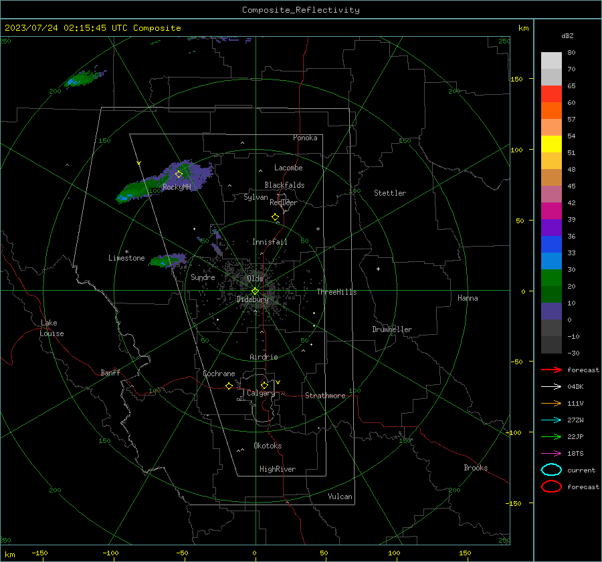Click the Okotoks town label

click(x=268, y=446)
